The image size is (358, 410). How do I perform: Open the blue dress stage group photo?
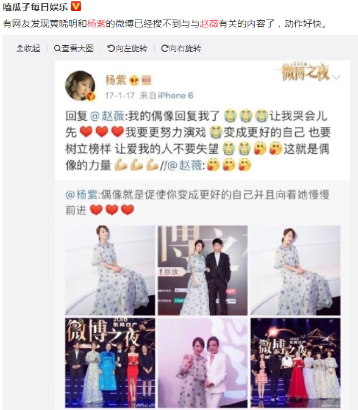click(110, 362)
